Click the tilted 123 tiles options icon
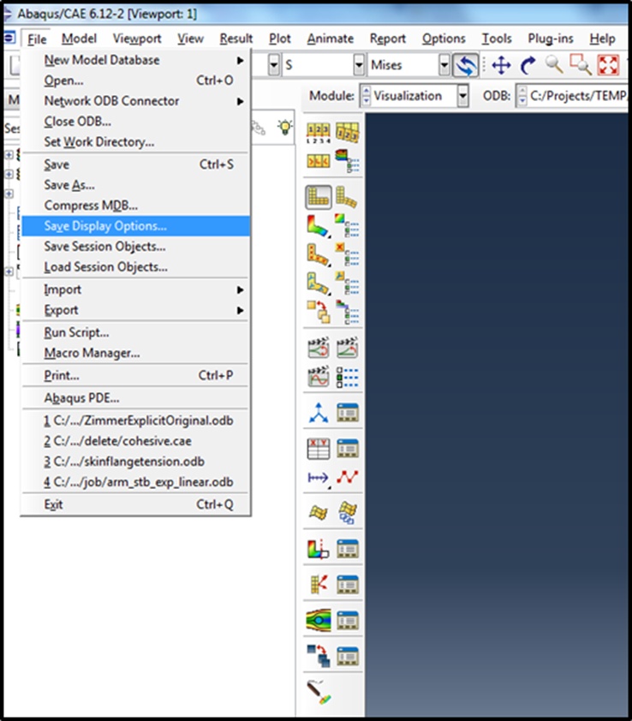The width and height of the screenshot is (632, 721). pos(348,133)
